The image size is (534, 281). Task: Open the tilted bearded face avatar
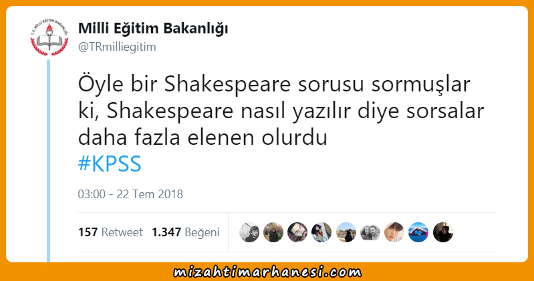point(297,232)
